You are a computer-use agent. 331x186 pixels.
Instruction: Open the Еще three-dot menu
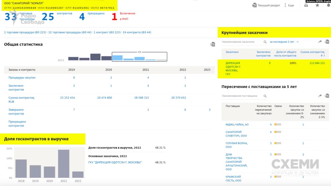(x=285, y=5)
